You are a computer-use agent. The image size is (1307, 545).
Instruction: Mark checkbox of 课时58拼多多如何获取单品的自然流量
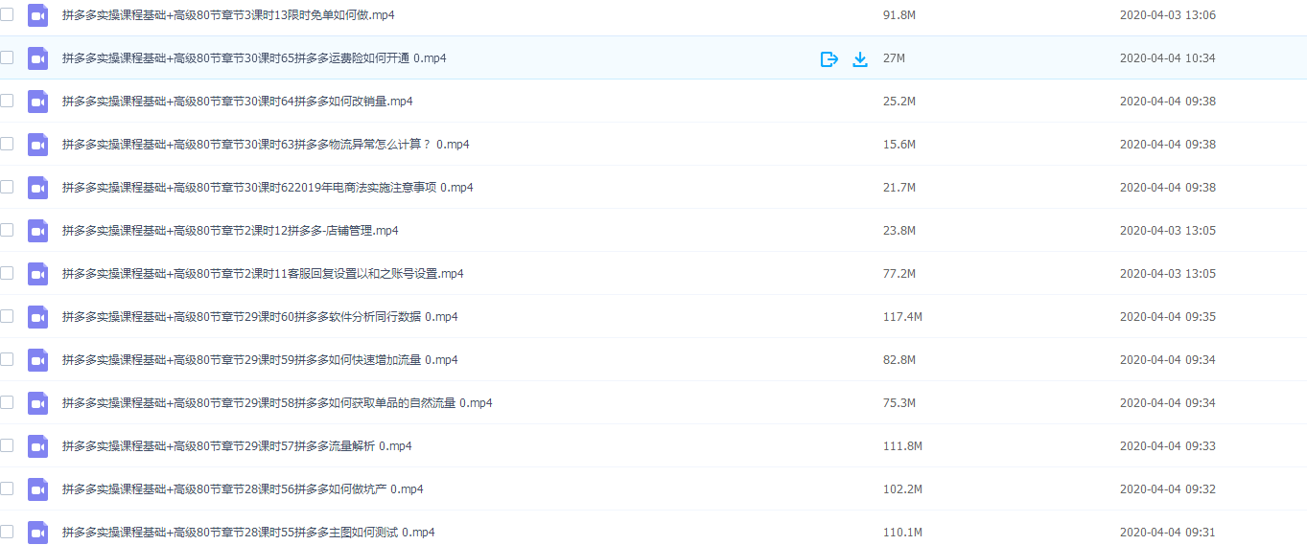point(7,402)
